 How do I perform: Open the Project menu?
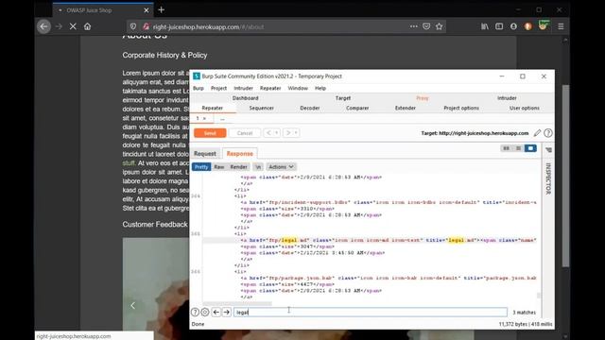click(218, 88)
